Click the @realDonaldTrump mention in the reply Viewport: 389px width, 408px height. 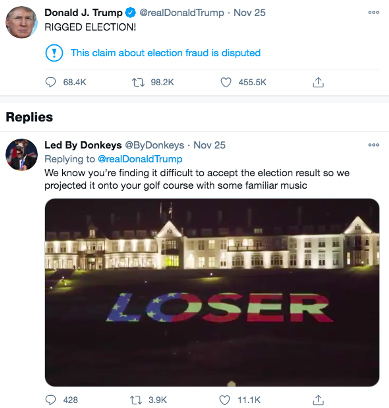[x=140, y=159]
